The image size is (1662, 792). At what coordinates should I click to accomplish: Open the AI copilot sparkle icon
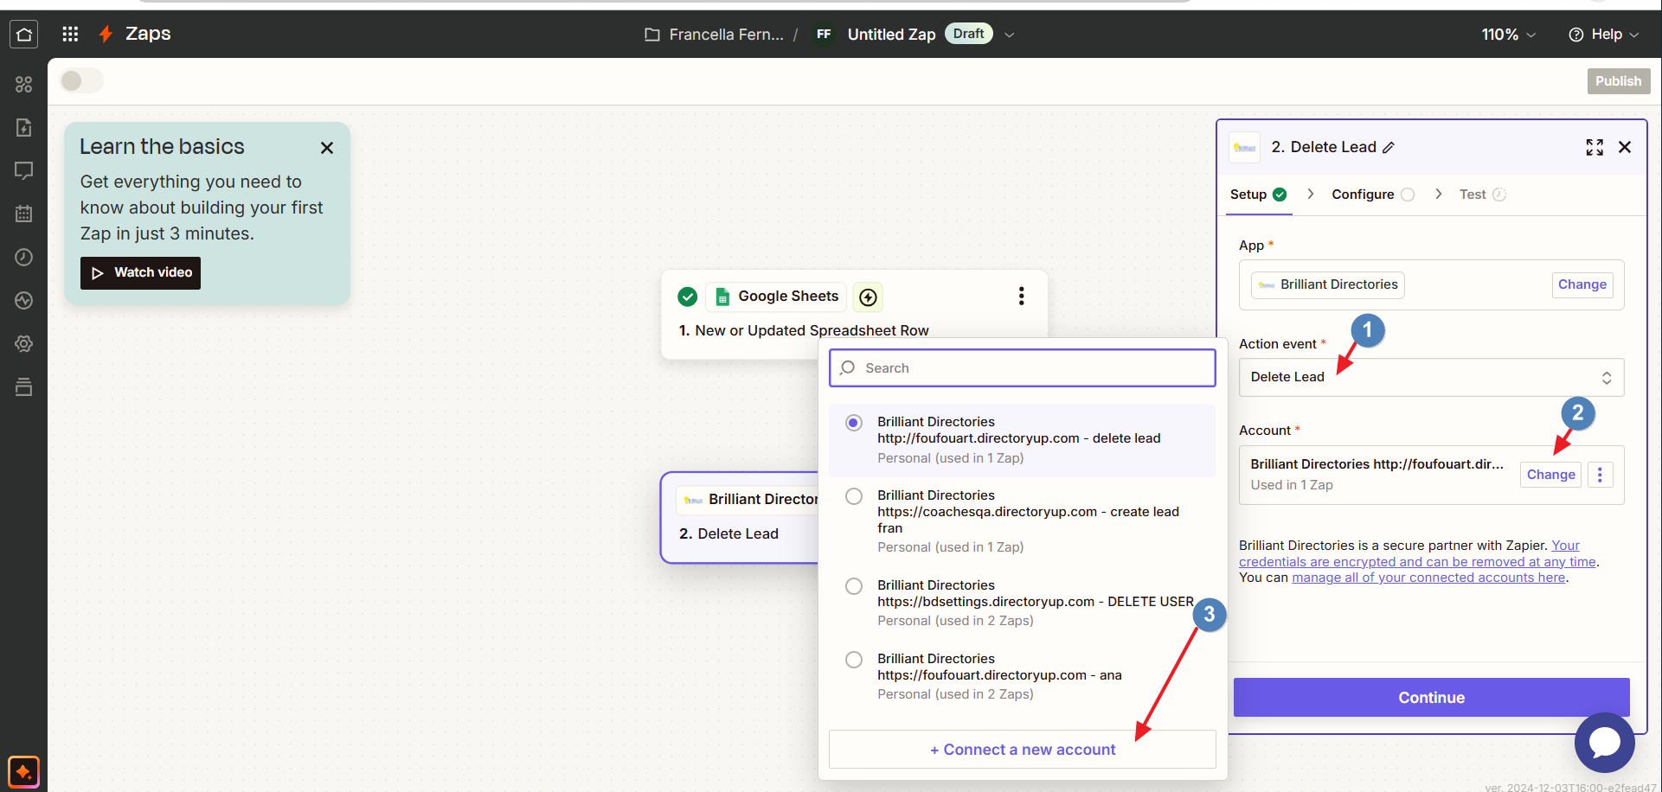[x=23, y=771]
